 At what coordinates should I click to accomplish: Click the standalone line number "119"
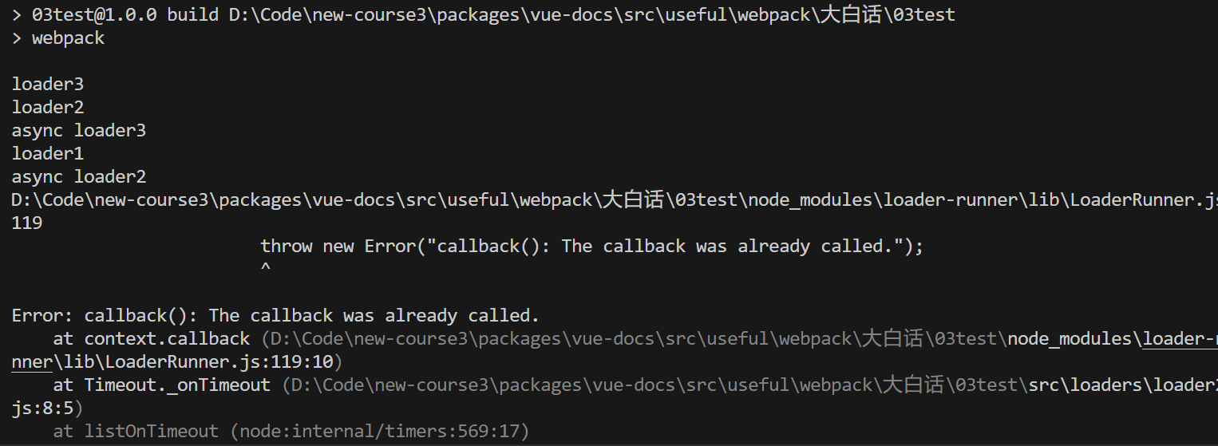[x=27, y=223]
